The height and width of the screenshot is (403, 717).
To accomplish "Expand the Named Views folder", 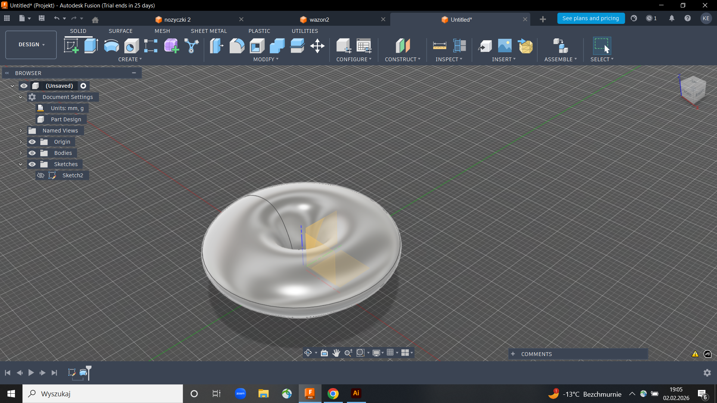I will tap(21, 131).
